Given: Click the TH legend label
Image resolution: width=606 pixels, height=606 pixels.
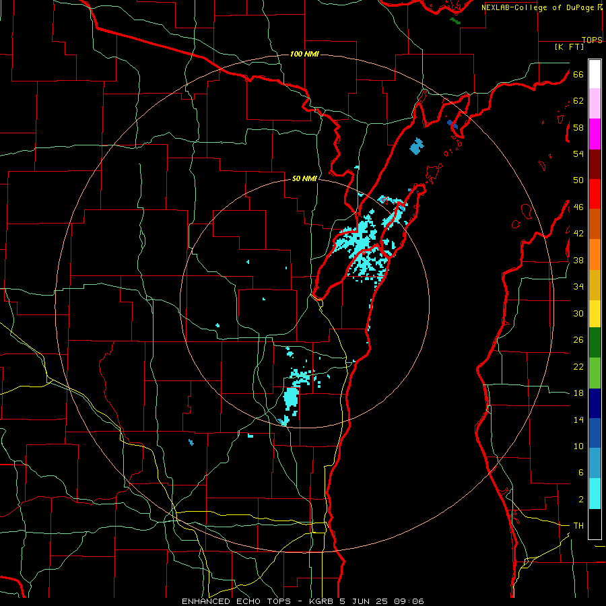Looking at the screenshot, I should [x=578, y=526].
